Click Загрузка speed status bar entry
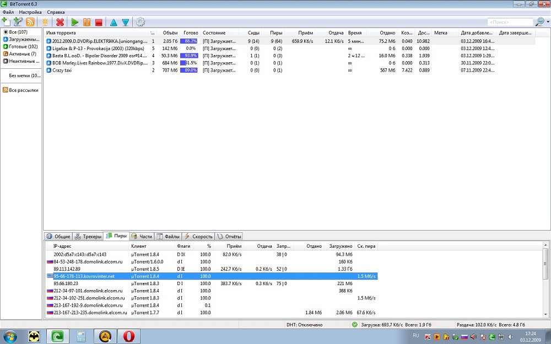 [396, 325]
